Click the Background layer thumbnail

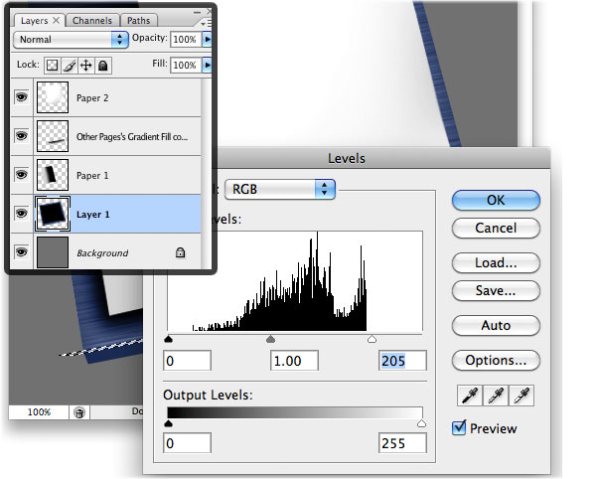(53, 252)
